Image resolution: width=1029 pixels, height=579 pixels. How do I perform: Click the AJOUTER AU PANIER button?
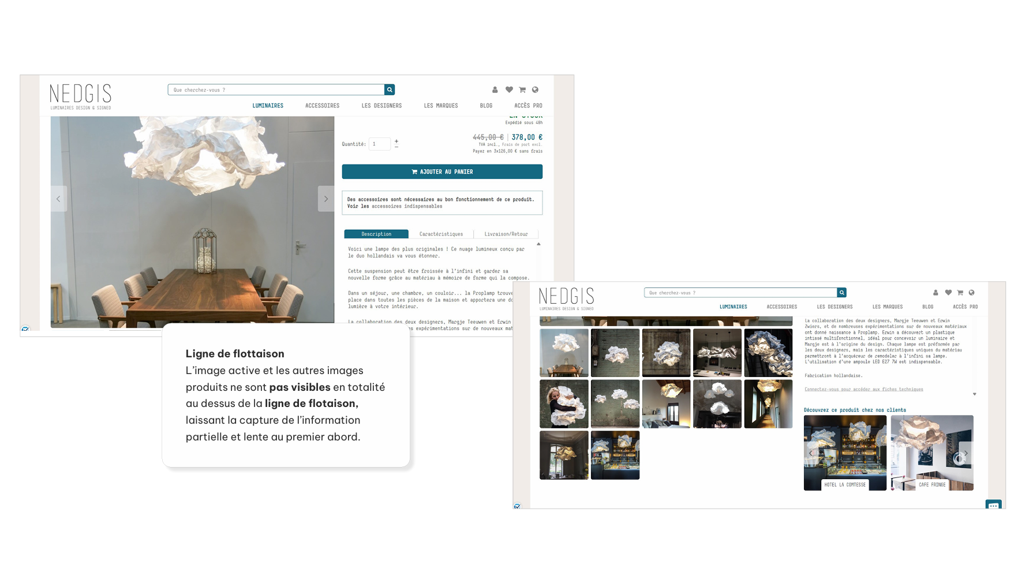[x=442, y=171]
